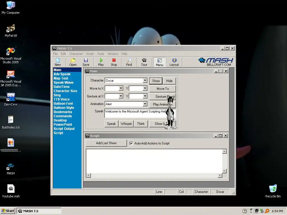Save the script using Save icon
This screenshot has height=215, width=287.
pos(86,62)
